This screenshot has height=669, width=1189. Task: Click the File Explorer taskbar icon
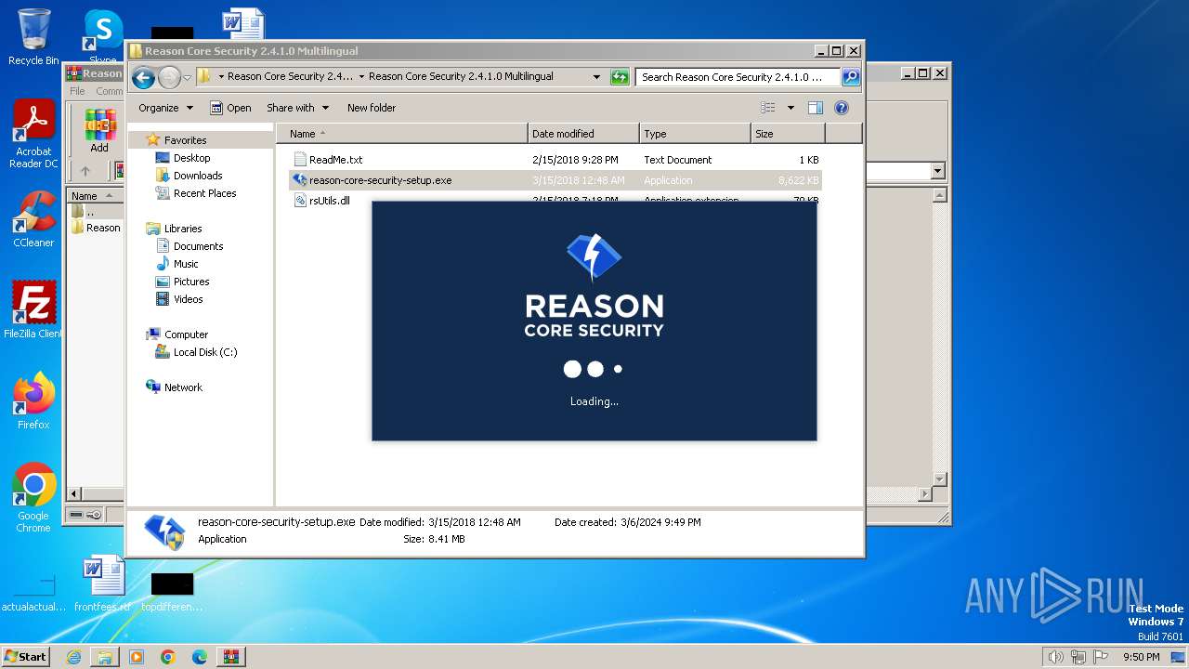click(x=105, y=657)
